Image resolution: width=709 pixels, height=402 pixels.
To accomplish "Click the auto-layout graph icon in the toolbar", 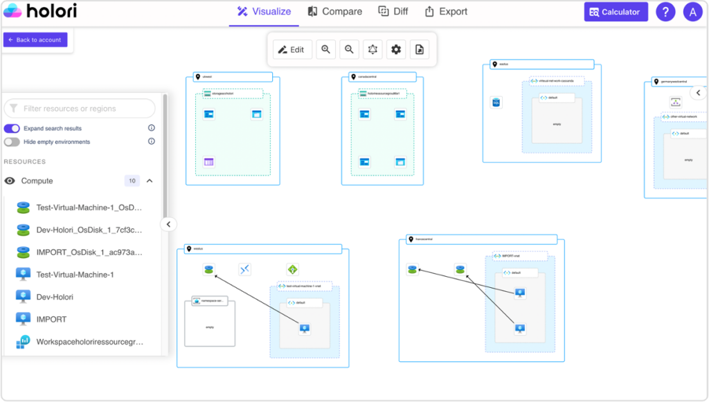I will pyautogui.click(x=372, y=49).
